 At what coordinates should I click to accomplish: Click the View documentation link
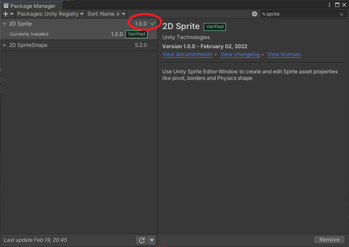click(187, 54)
